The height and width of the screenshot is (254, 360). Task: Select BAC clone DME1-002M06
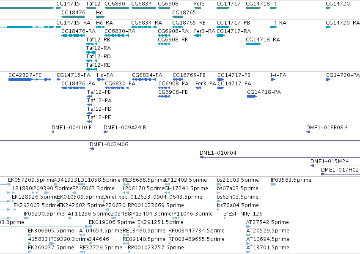coord(109,145)
